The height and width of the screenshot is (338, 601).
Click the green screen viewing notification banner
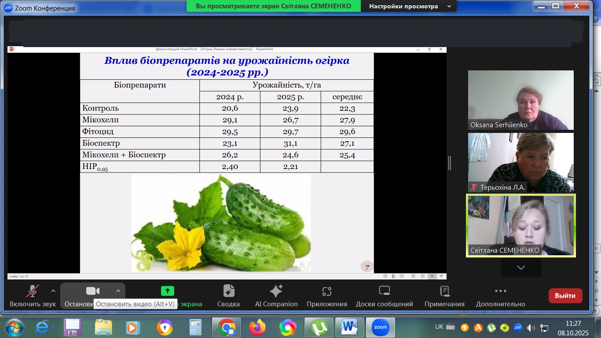pos(273,6)
